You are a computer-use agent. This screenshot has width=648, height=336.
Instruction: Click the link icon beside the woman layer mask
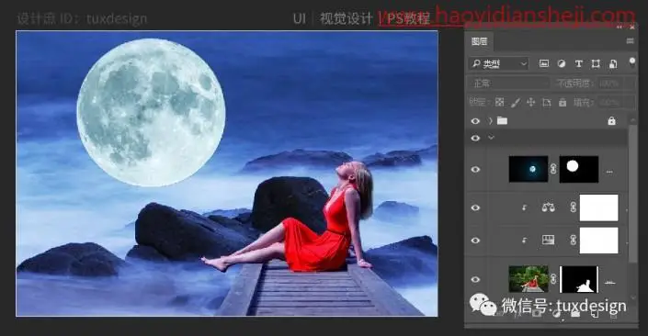[553, 279]
